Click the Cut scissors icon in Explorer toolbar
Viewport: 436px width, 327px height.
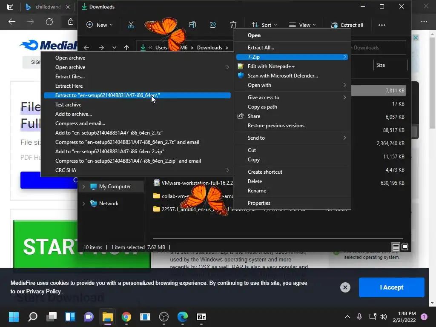131,25
